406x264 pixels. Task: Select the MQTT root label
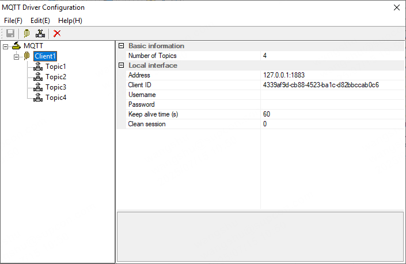[33, 46]
